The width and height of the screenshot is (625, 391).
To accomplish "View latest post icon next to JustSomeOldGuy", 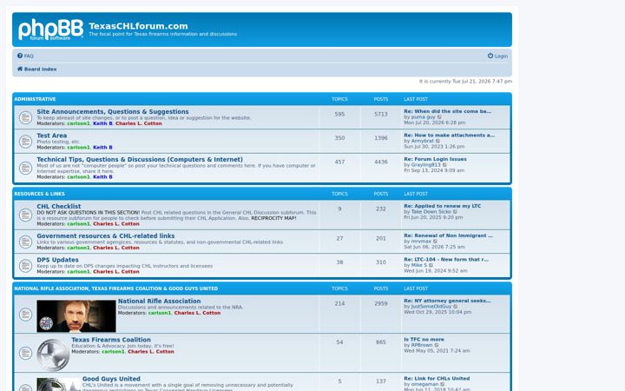I will coord(456,307).
